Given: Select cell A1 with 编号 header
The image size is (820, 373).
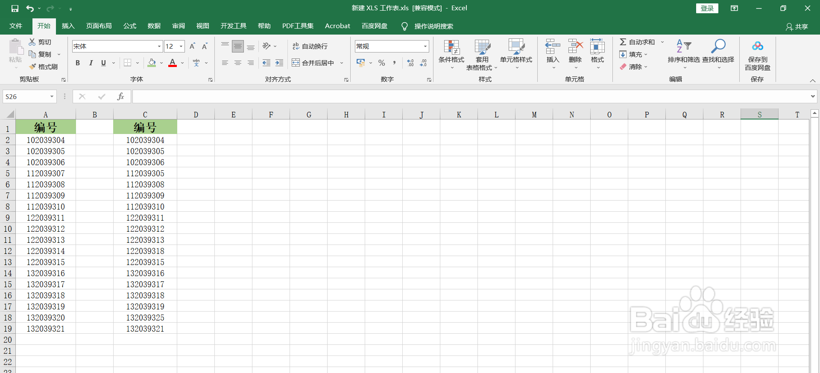Looking at the screenshot, I should (x=46, y=127).
